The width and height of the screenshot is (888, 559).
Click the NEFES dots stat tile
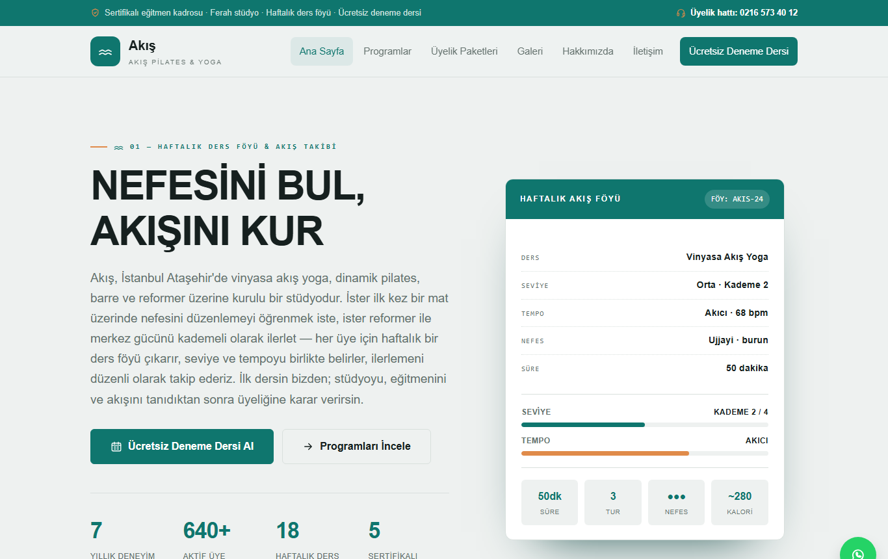coord(676,502)
